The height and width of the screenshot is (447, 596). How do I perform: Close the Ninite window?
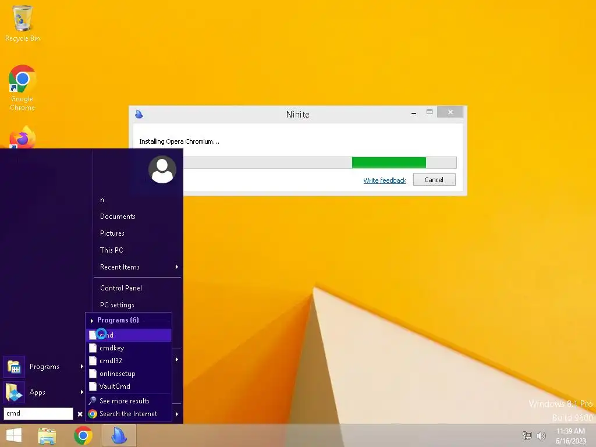pyautogui.click(x=450, y=112)
